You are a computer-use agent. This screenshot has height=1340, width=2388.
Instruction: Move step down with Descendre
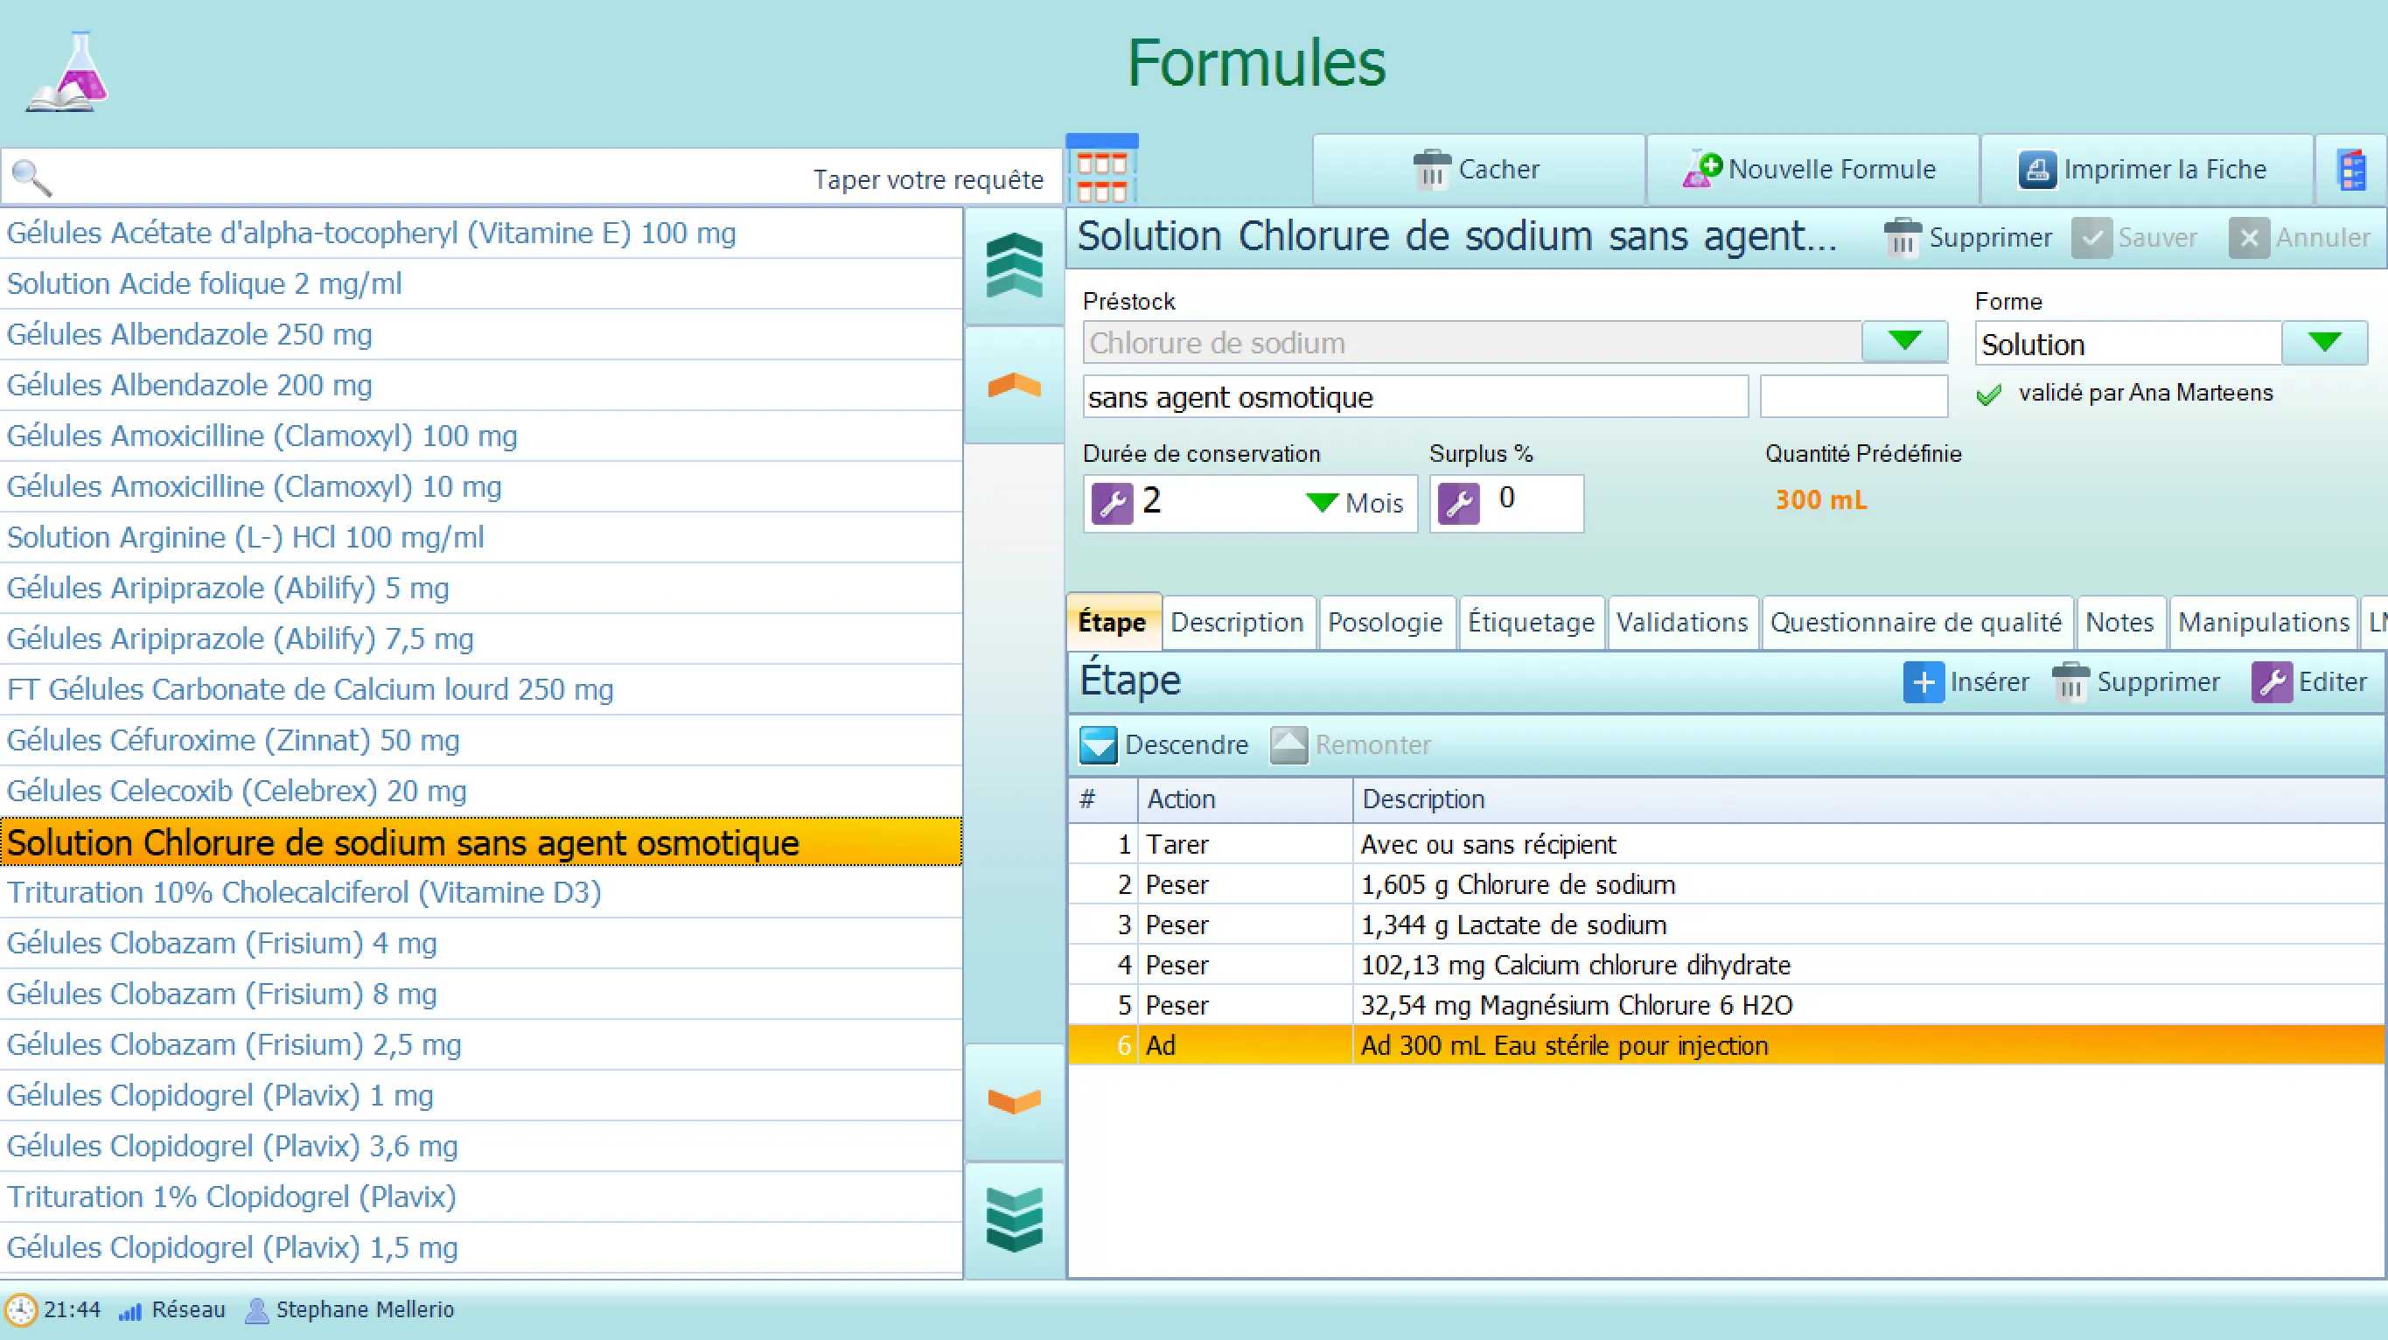[1164, 745]
